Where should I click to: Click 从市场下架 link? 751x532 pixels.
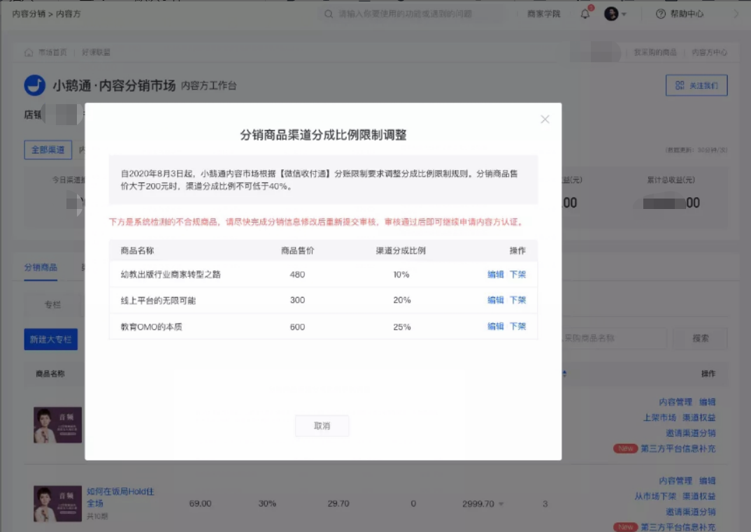tap(655, 496)
